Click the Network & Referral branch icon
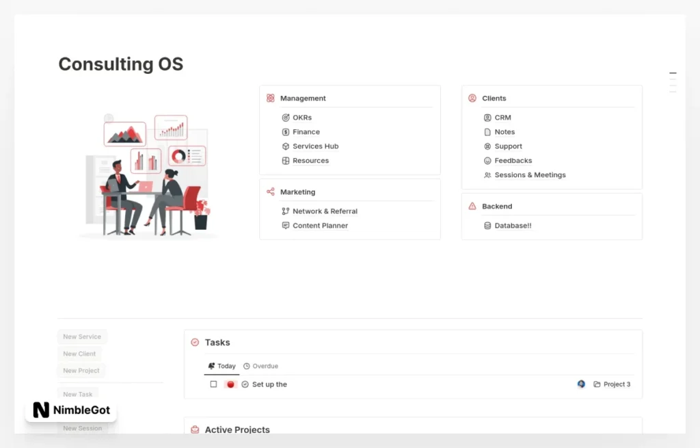The width and height of the screenshot is (700, 448). point(286,211)
